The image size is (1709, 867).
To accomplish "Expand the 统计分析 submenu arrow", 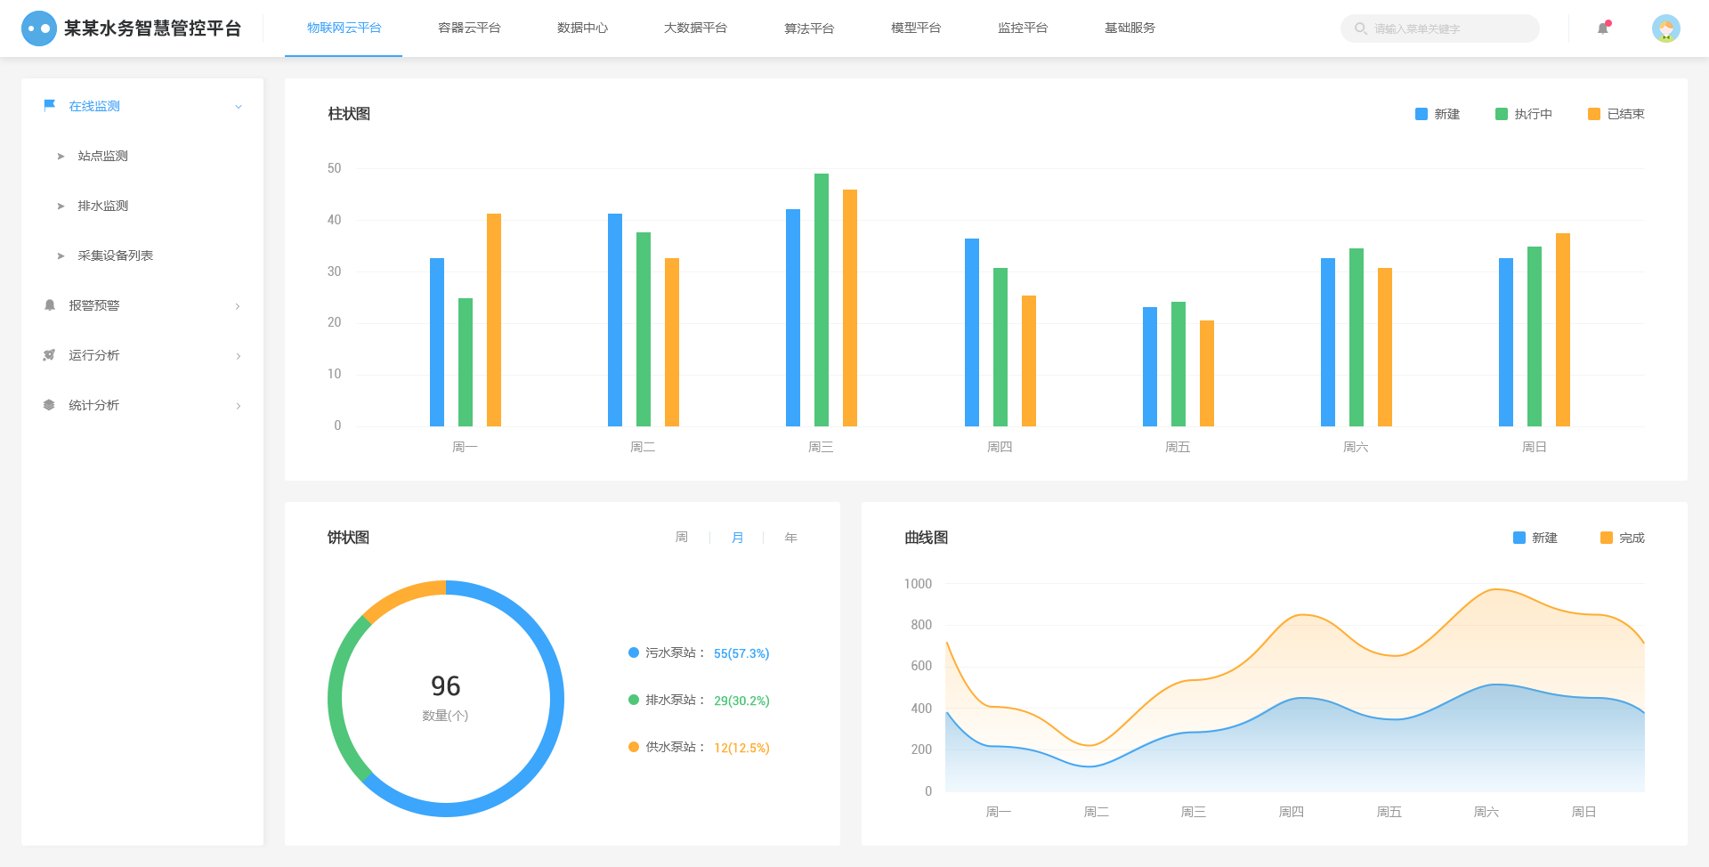I will coord(238,406).
